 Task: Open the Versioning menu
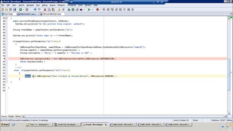tap(71, 5)
